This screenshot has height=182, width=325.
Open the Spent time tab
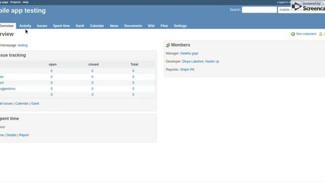pos(61,26)
